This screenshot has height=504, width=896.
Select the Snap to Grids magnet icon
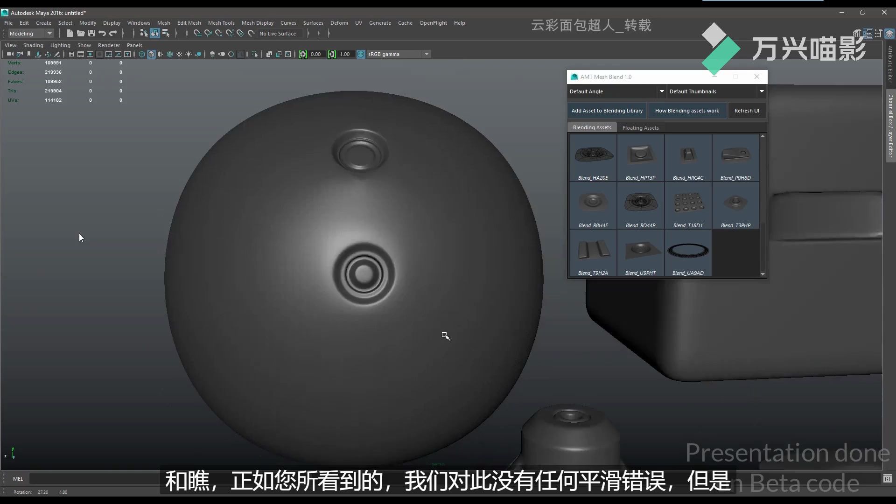pos(197,33)
